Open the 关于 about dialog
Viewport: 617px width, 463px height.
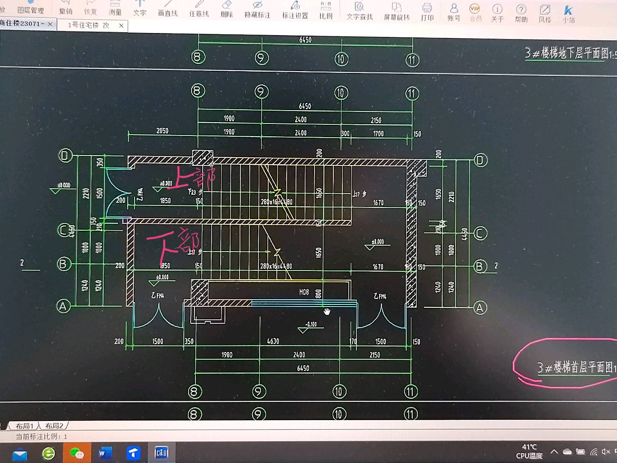pos(497,14)
